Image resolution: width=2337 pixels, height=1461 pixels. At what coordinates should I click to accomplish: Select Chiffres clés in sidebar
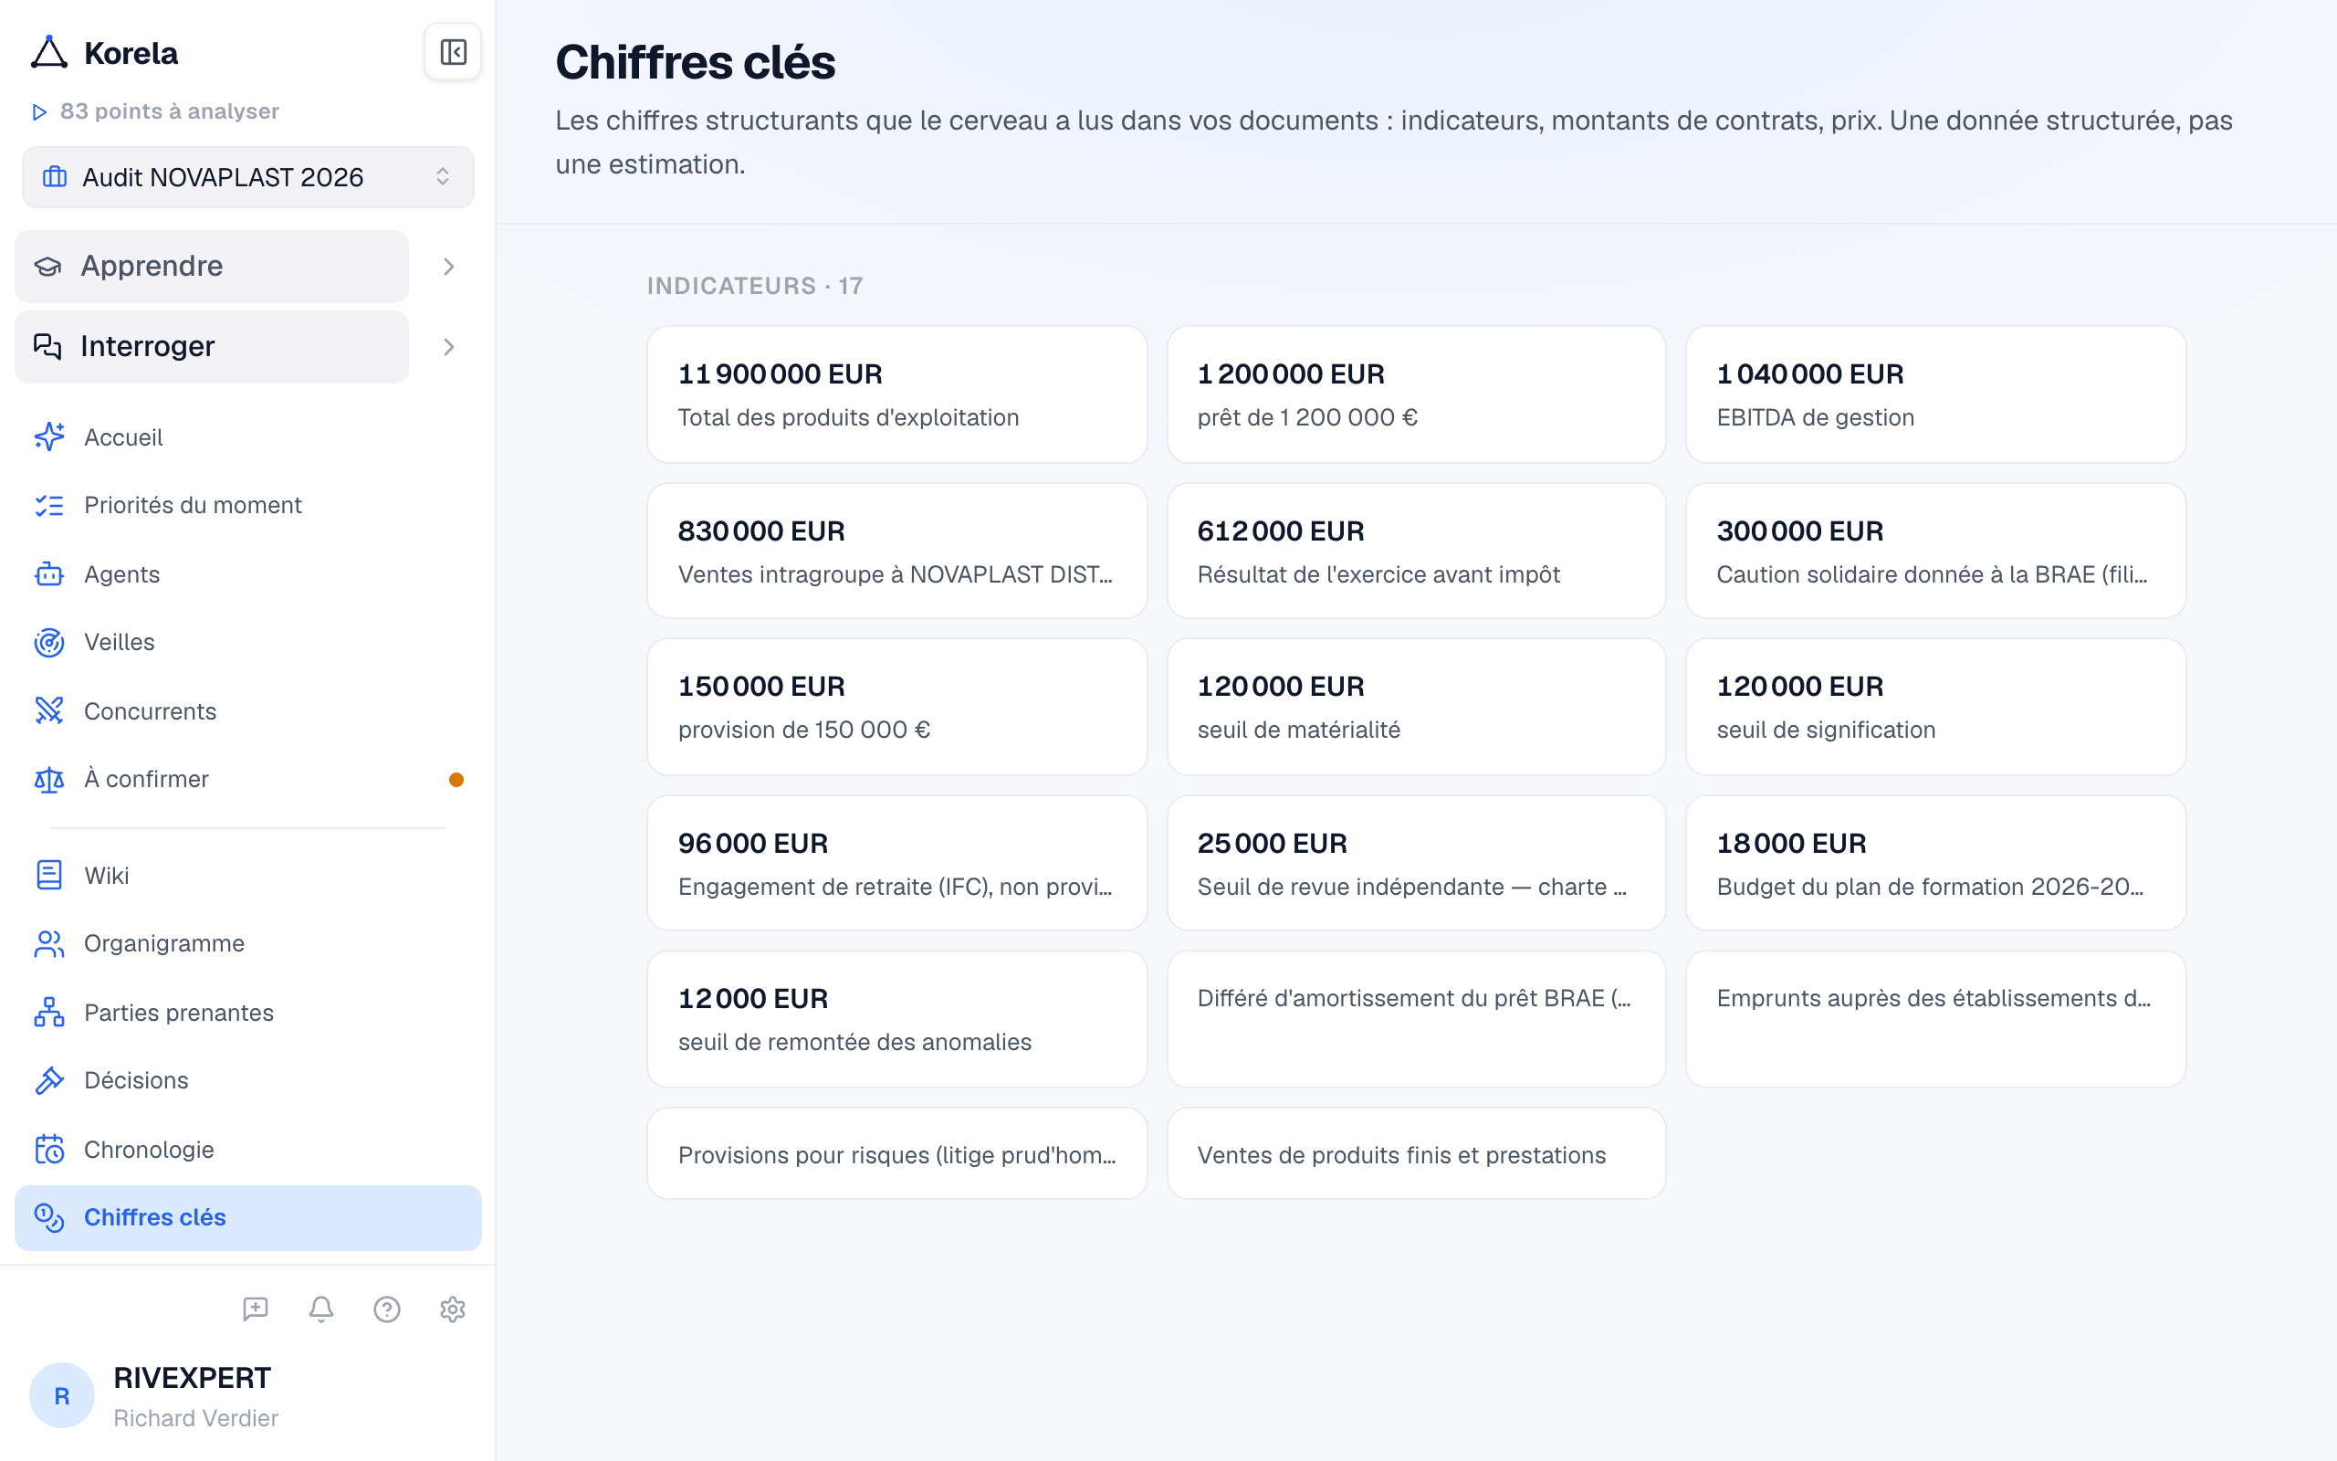tap(248, 1217)
